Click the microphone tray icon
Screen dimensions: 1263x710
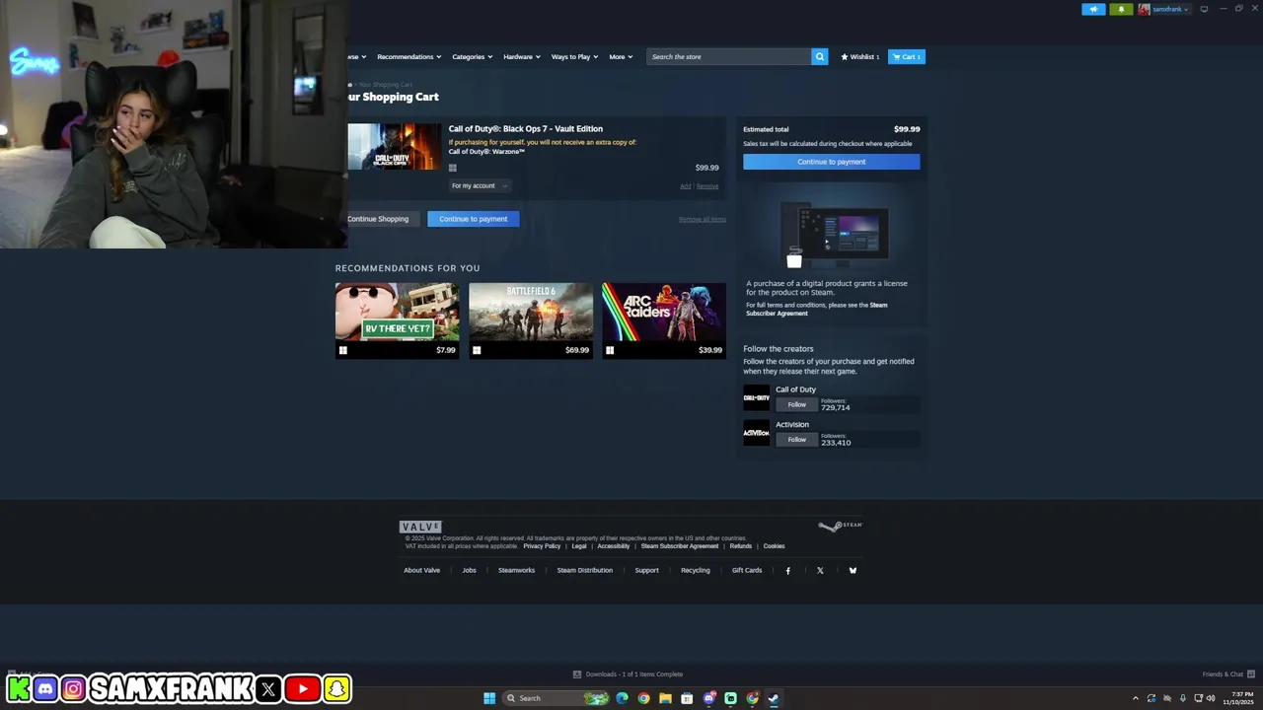[x=1183, y=698]
